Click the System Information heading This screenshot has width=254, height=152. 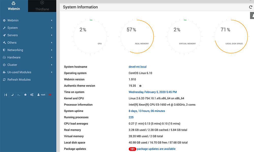(80, 7)
